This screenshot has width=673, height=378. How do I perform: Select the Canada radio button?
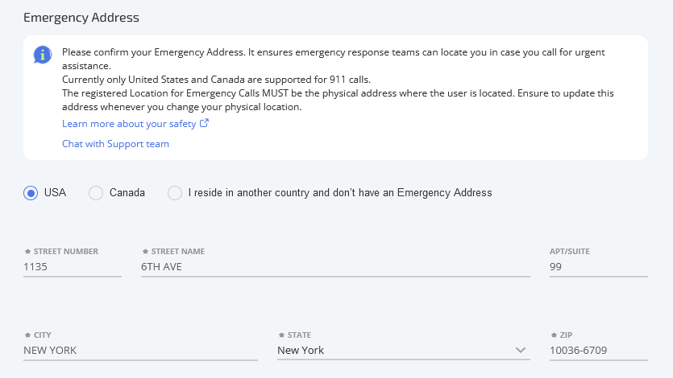click(96, 193)
